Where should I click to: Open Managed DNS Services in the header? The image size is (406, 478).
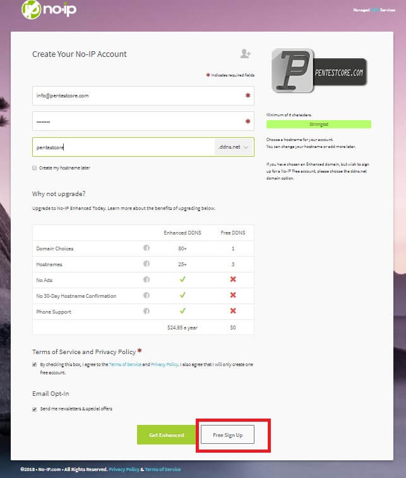[374, 9]
